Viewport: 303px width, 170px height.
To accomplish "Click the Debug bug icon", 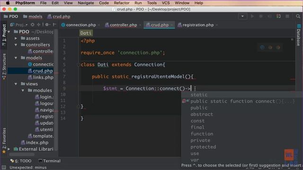I will tap(261, 17).
